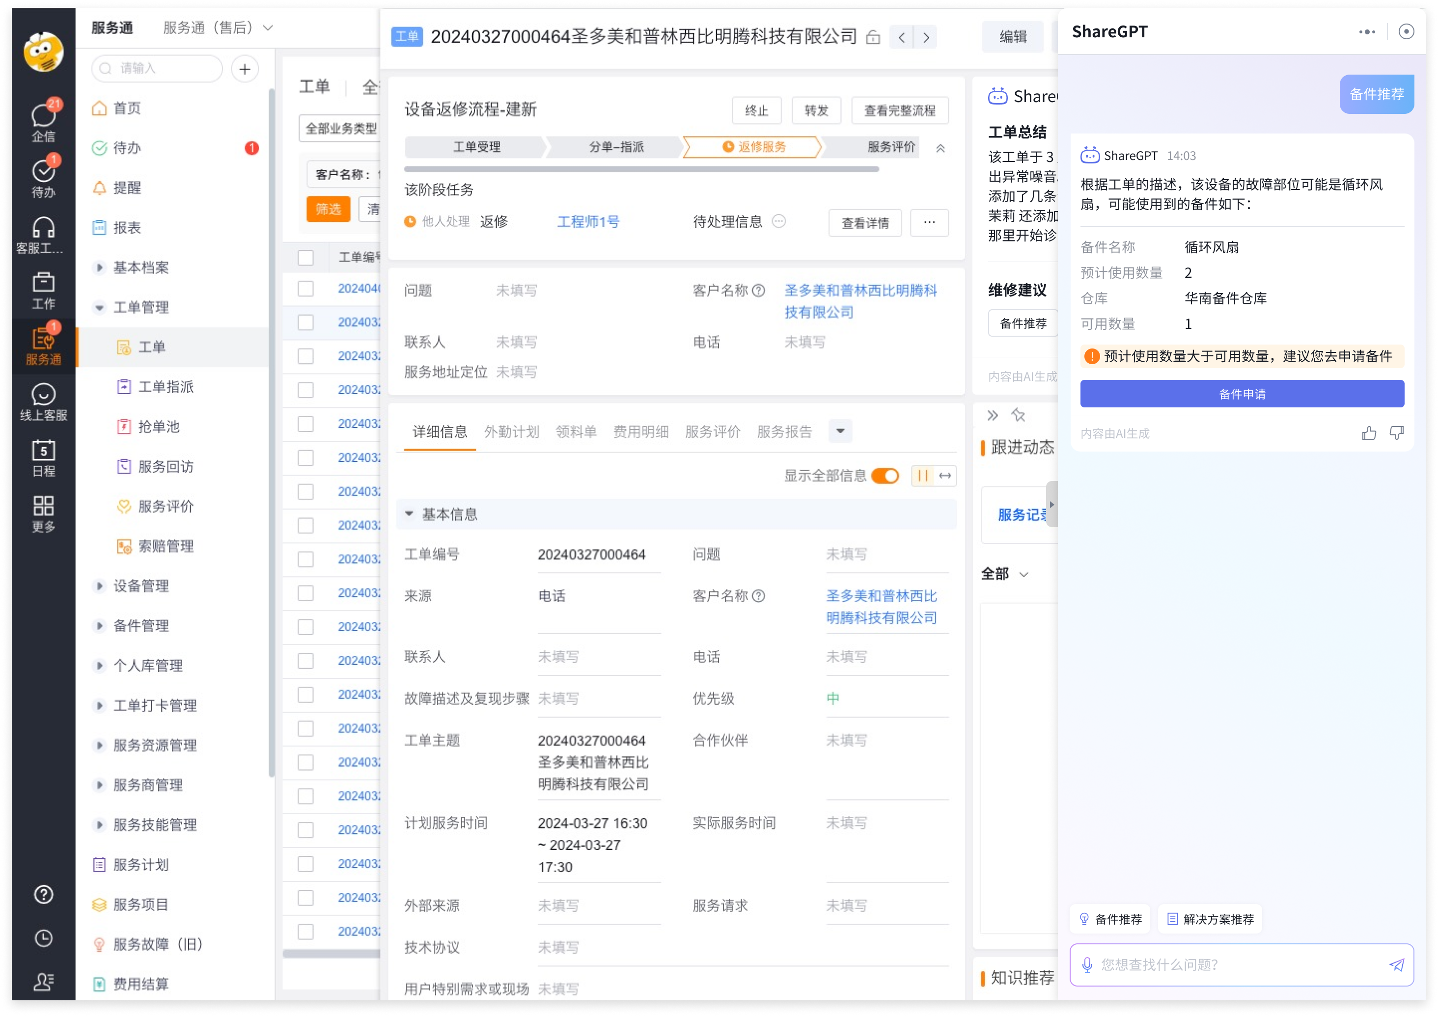Collapse side panel with double arrow icon

pos(993,415)
